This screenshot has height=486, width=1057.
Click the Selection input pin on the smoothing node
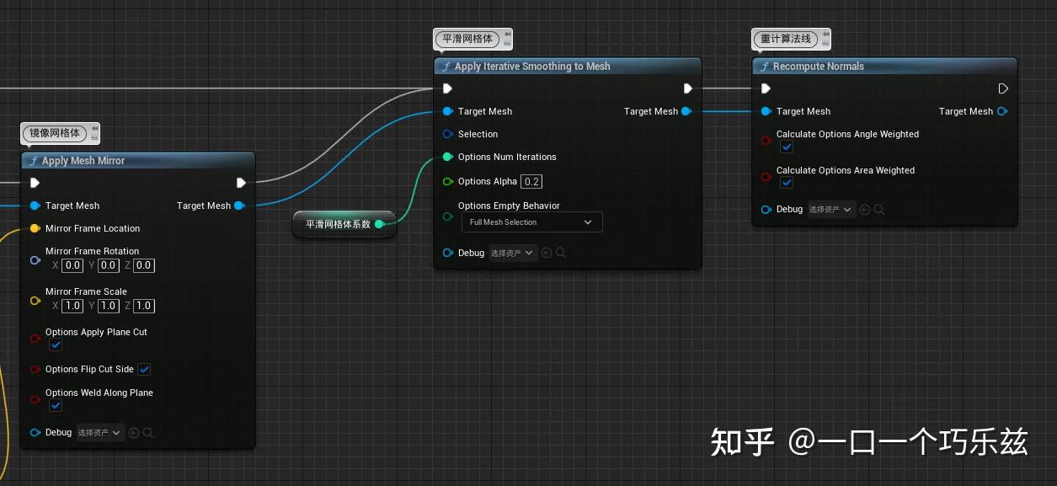(447, 134)
